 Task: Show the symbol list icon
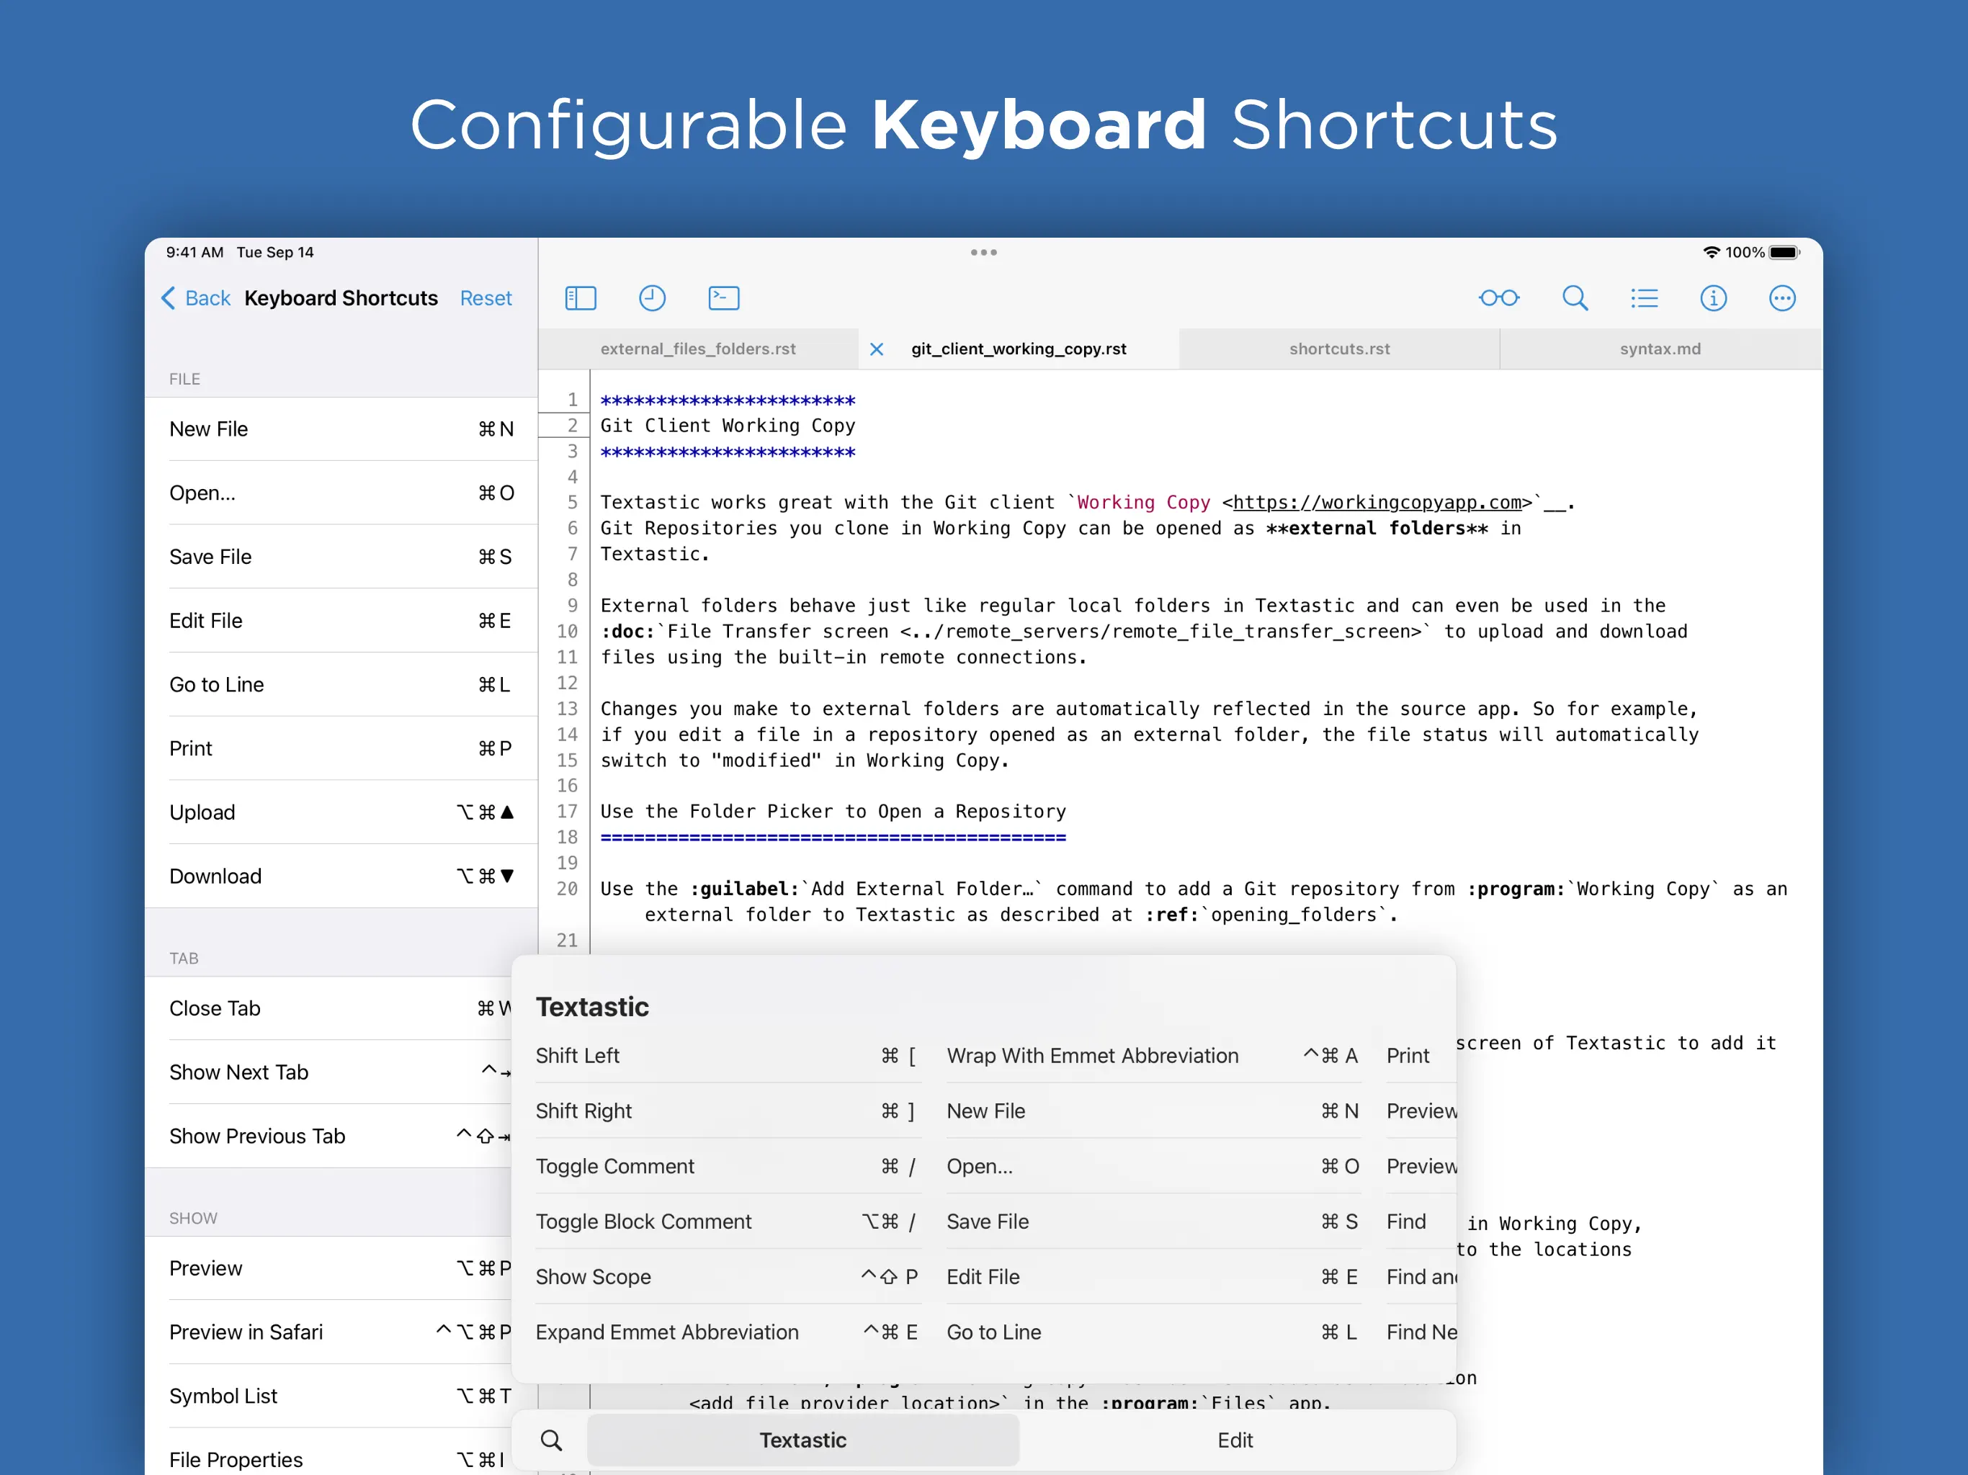coord(1644,298)
